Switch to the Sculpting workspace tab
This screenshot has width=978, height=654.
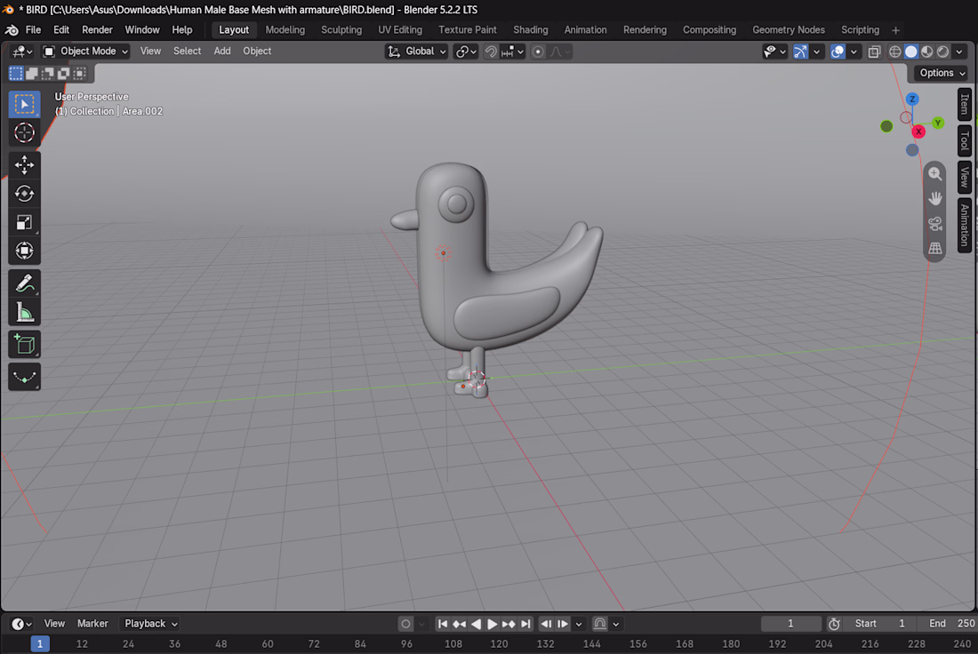tap(341, 30)
